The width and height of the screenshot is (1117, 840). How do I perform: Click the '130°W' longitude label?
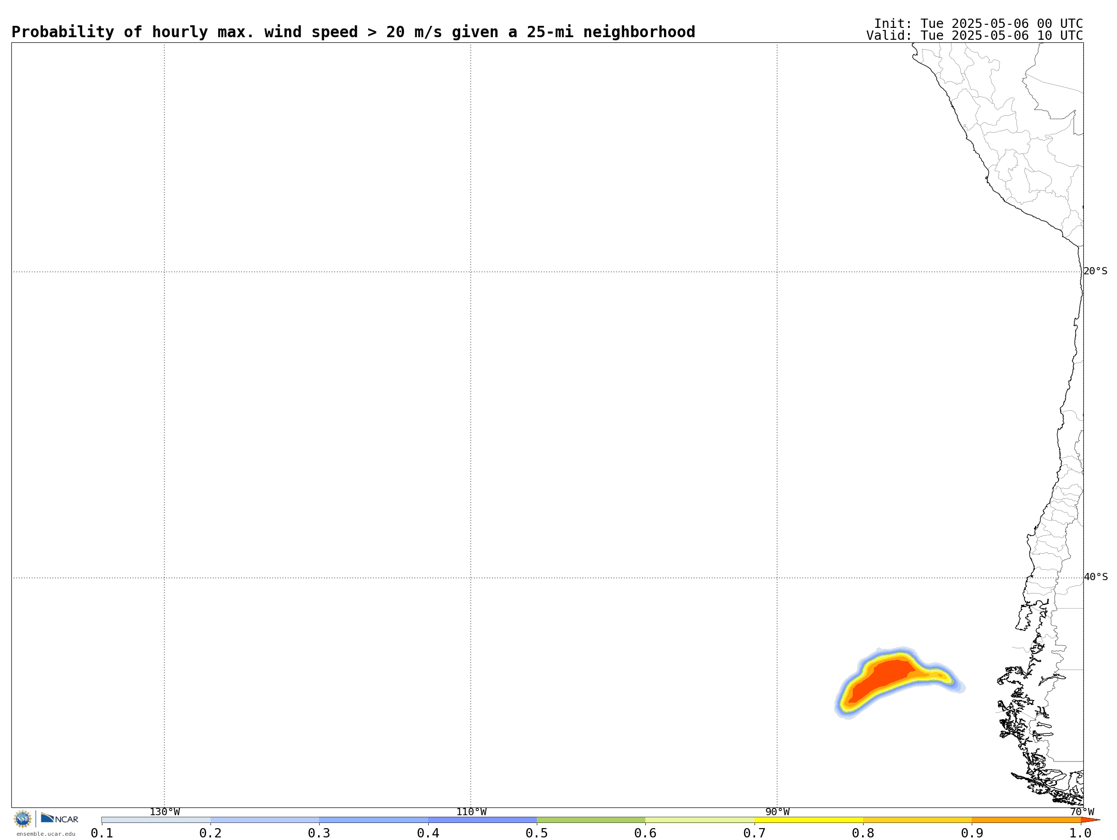(x=165, y=812)
